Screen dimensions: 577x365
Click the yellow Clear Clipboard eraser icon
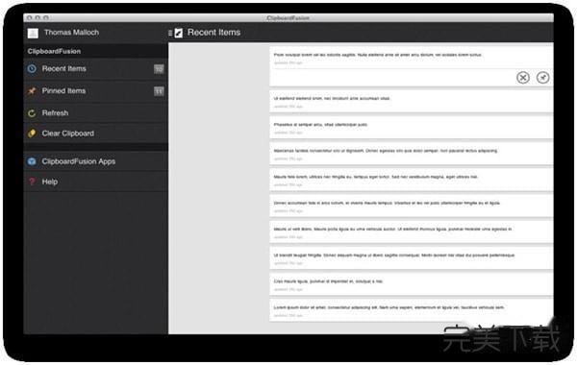pos(32,134)
